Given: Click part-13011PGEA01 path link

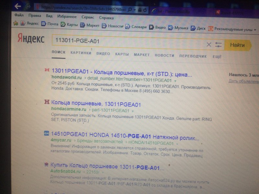Looking at the screenshot, I should click(110, 110).
